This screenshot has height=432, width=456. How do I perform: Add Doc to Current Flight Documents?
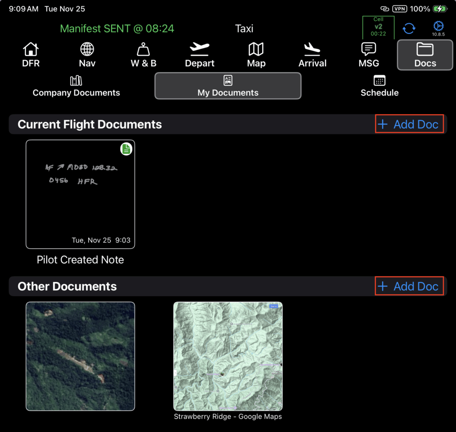409,125
